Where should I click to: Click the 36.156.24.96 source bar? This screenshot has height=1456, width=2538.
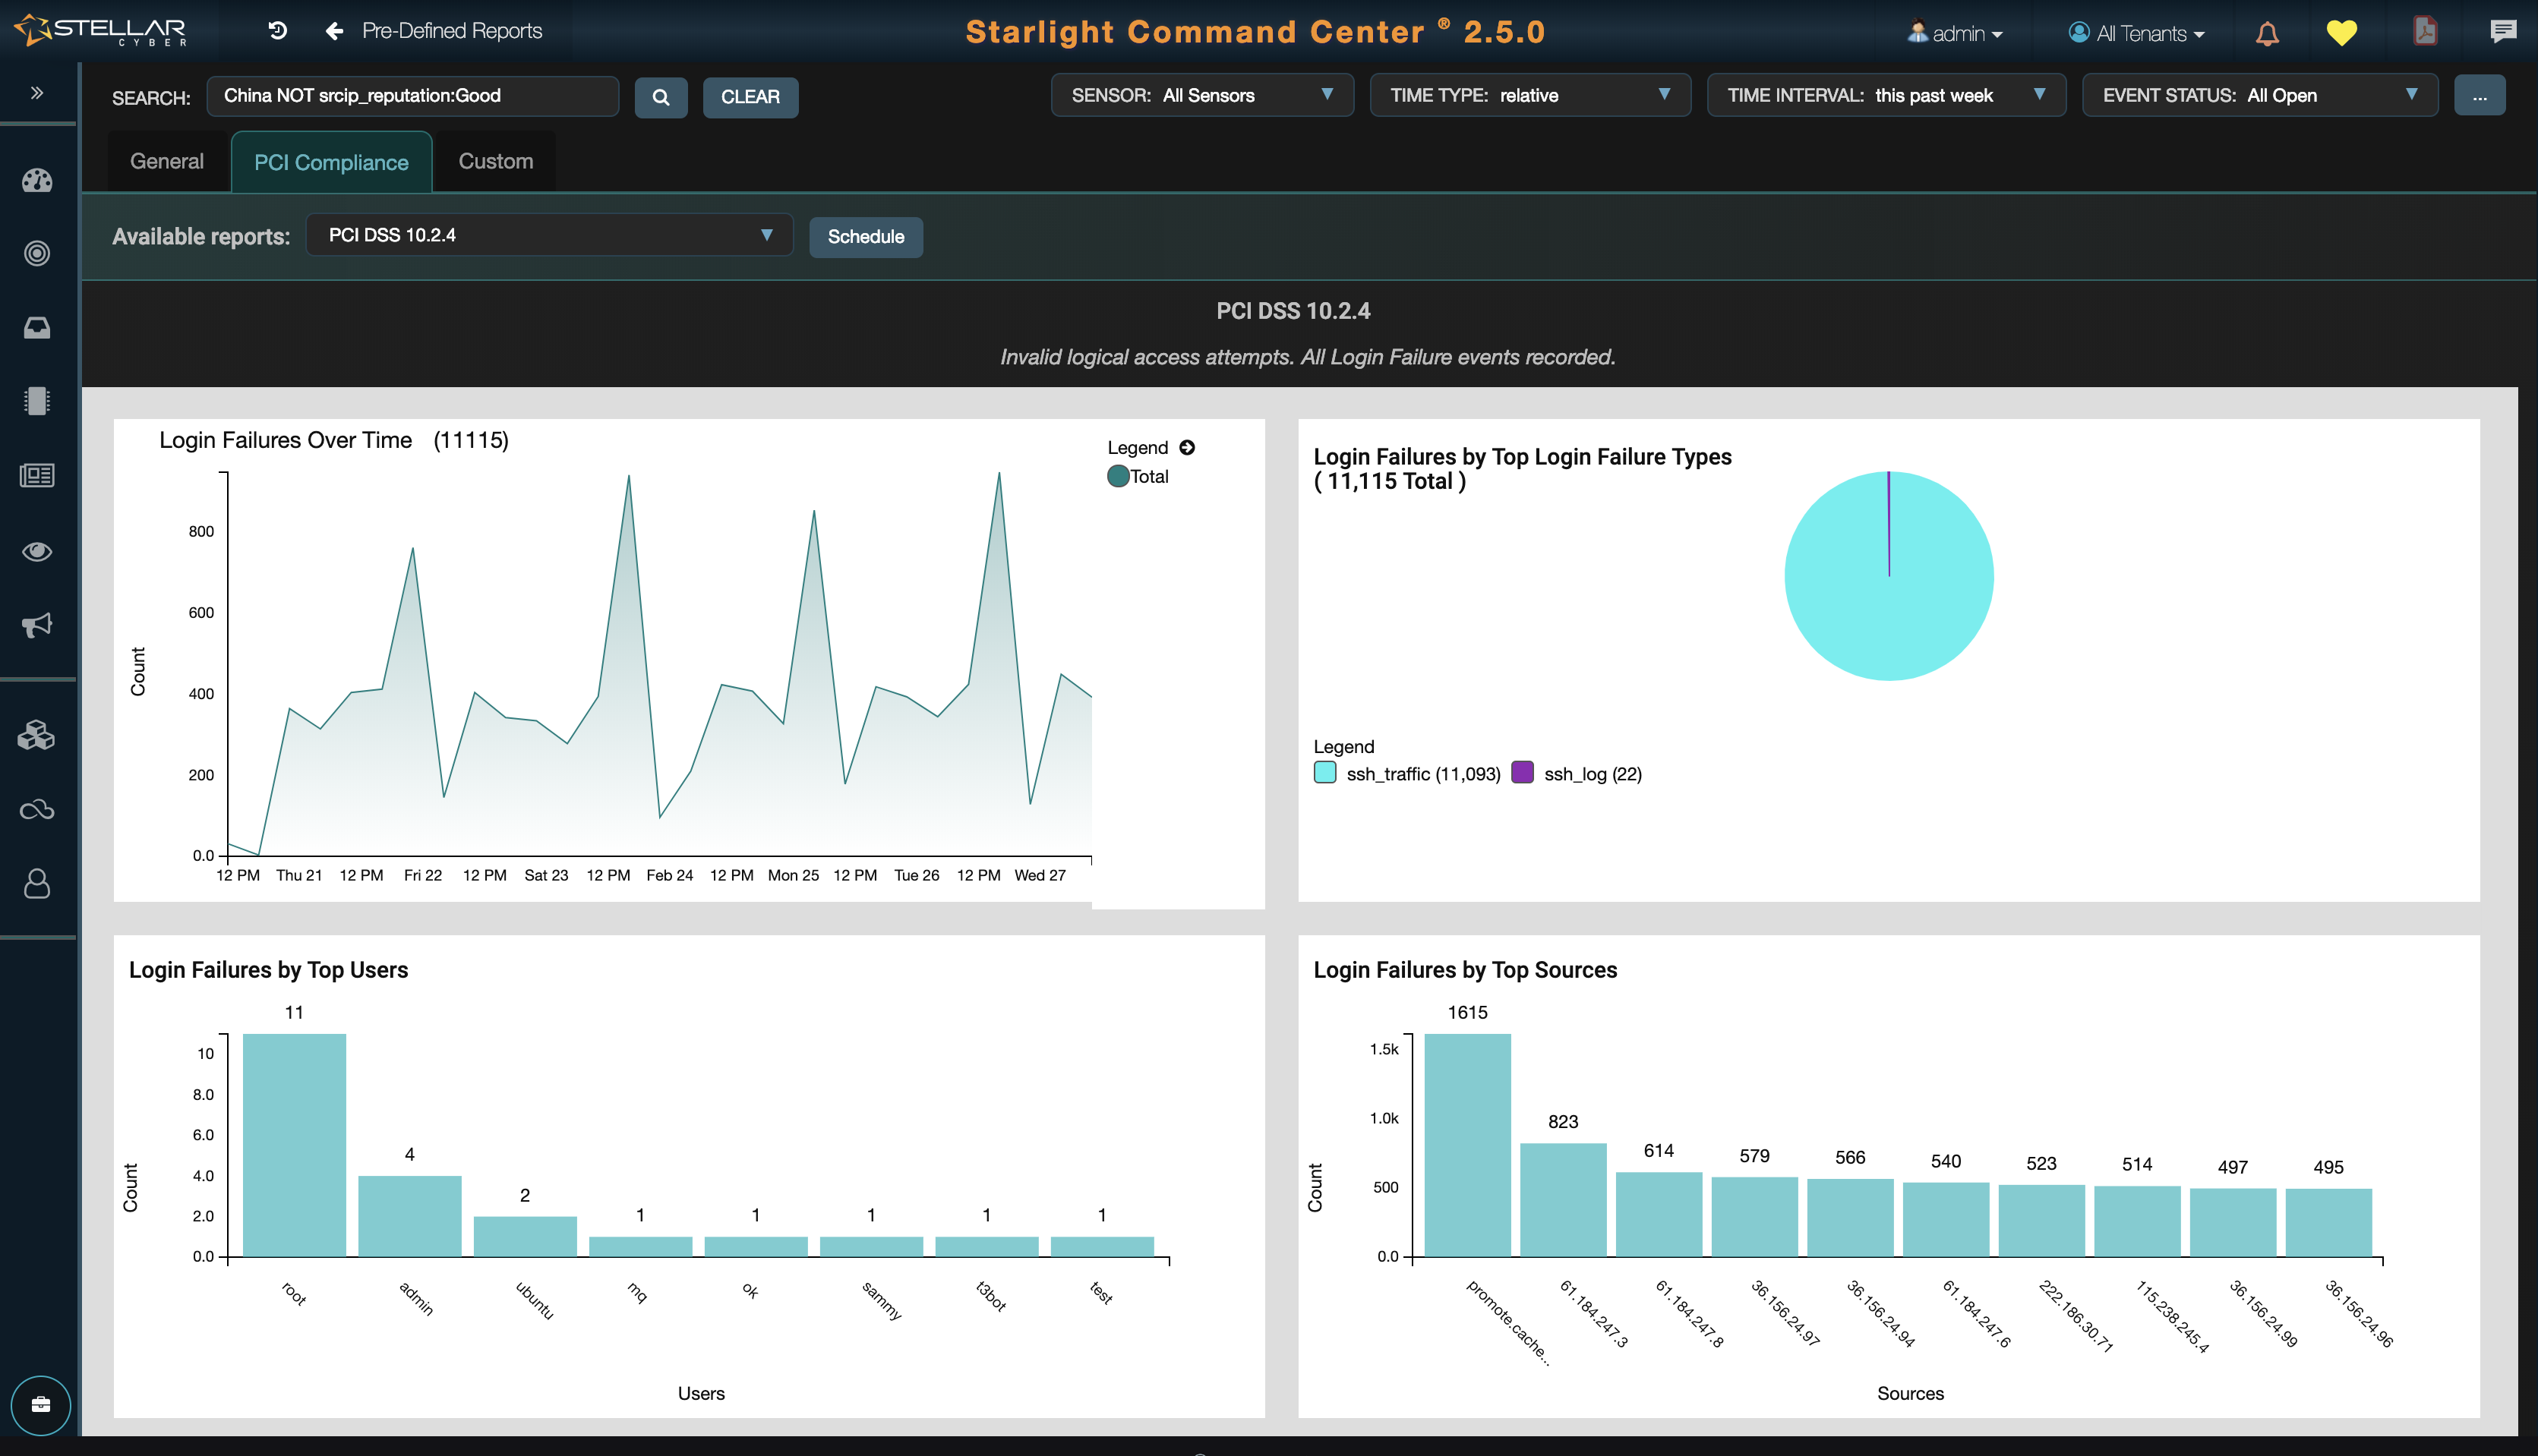2328,1223
